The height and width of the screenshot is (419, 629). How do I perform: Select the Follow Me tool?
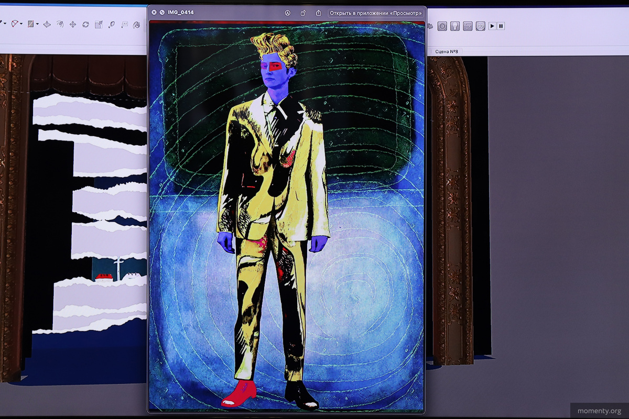pos(60,25)
